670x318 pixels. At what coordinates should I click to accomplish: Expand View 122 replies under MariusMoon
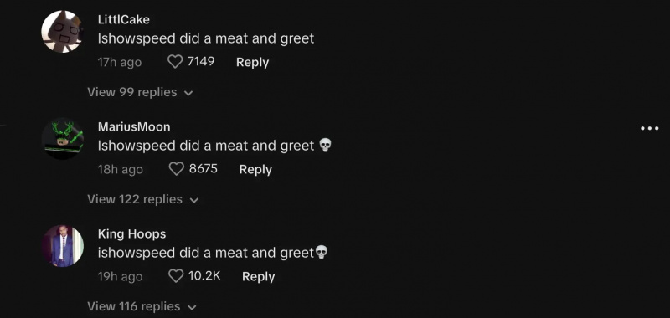(x=143, y=199)
